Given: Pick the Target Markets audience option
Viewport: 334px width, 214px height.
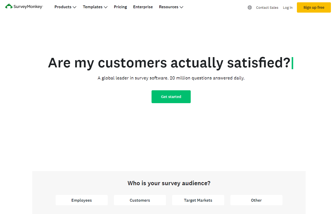Looking at the screenshot, I should 198,200.
